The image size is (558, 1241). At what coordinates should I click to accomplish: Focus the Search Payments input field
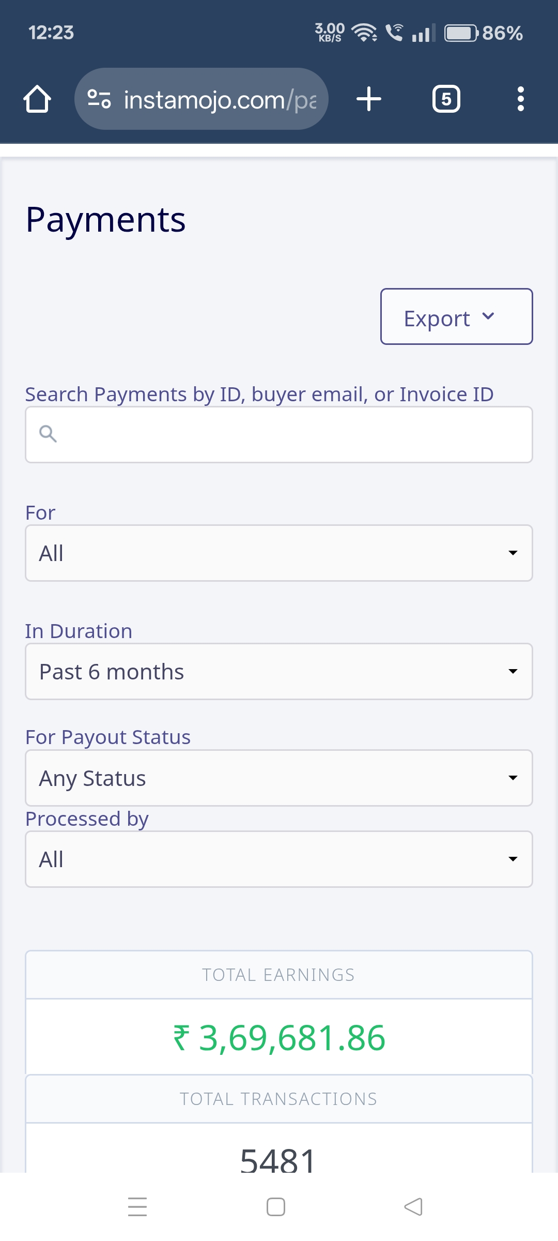289,435
